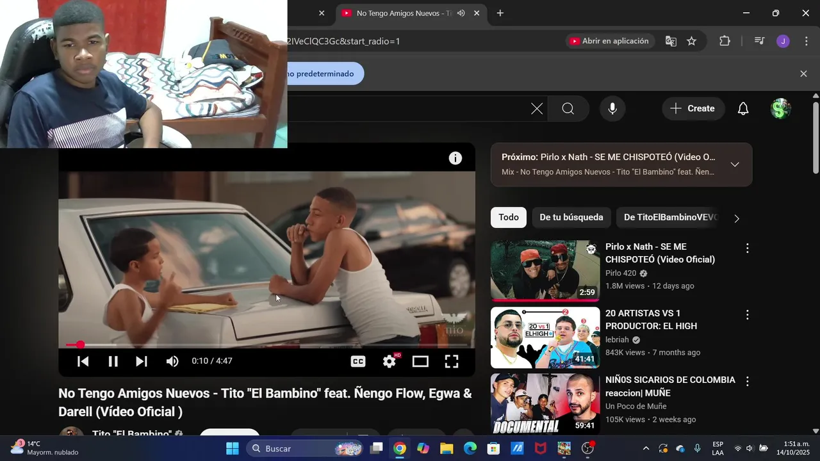
Task: Click the browser address bar URL
Action: pos(344,41)
